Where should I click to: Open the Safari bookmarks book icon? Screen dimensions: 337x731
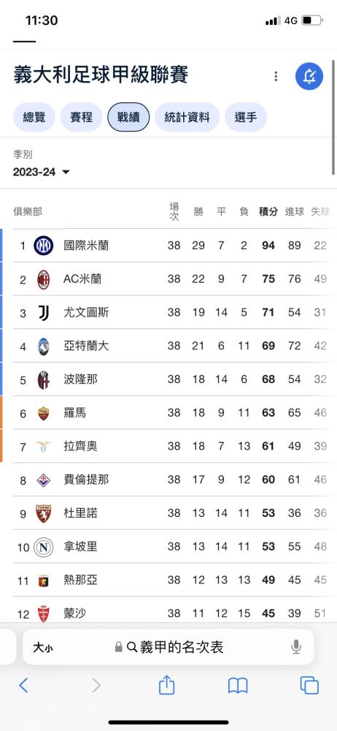click(237, 686)
